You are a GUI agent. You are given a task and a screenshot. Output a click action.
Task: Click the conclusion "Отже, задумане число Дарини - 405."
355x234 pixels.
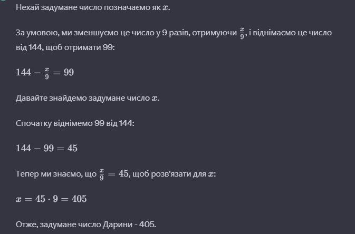coord(86,225)
